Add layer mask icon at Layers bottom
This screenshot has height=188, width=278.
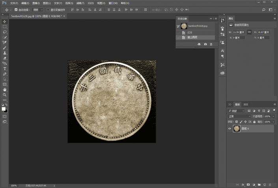pos(248,184)
